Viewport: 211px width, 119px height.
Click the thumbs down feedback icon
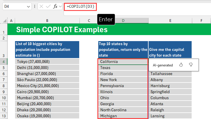tap(191, 65)
